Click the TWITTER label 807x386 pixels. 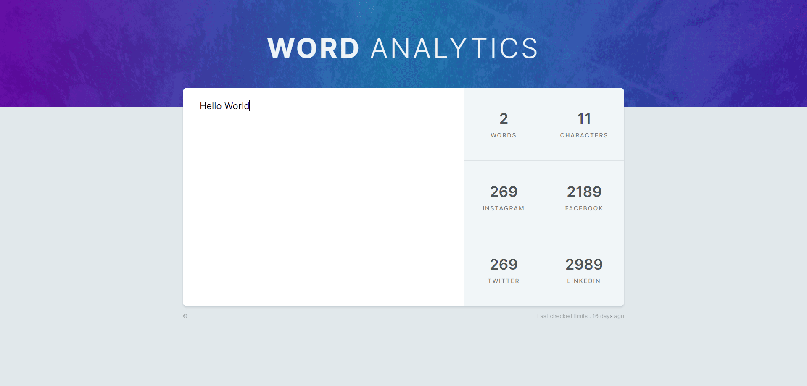pos(504,281)
